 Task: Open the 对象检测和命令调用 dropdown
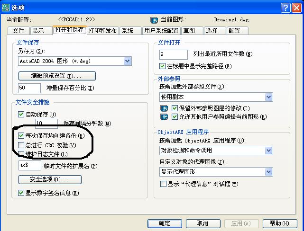click(x=216, y=151)
